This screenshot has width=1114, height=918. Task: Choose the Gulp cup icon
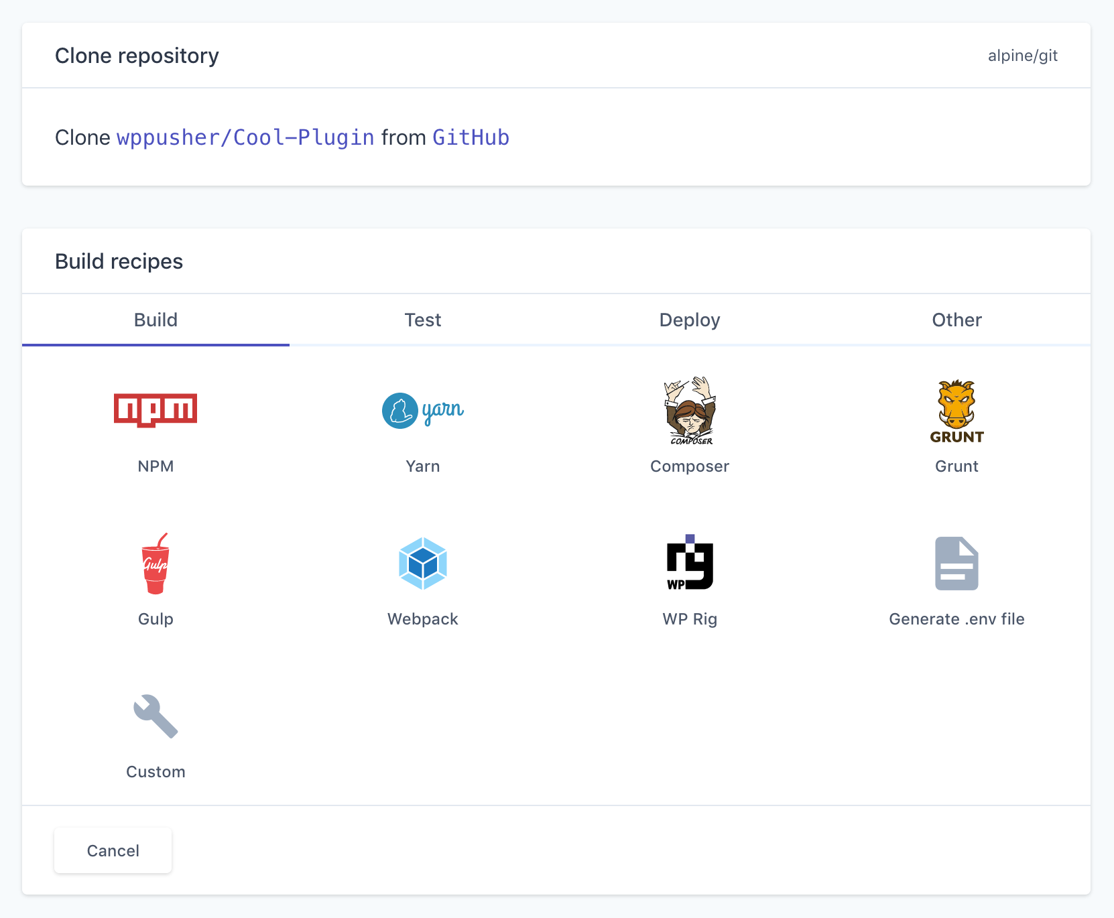[x=156, y=564]
